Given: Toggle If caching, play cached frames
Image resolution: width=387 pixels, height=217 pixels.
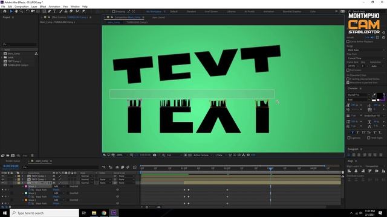Looking at the screenshot, I should (x=348, y=79).
